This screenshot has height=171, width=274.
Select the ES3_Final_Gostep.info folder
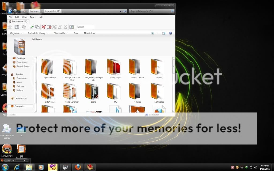coord(91,67)
